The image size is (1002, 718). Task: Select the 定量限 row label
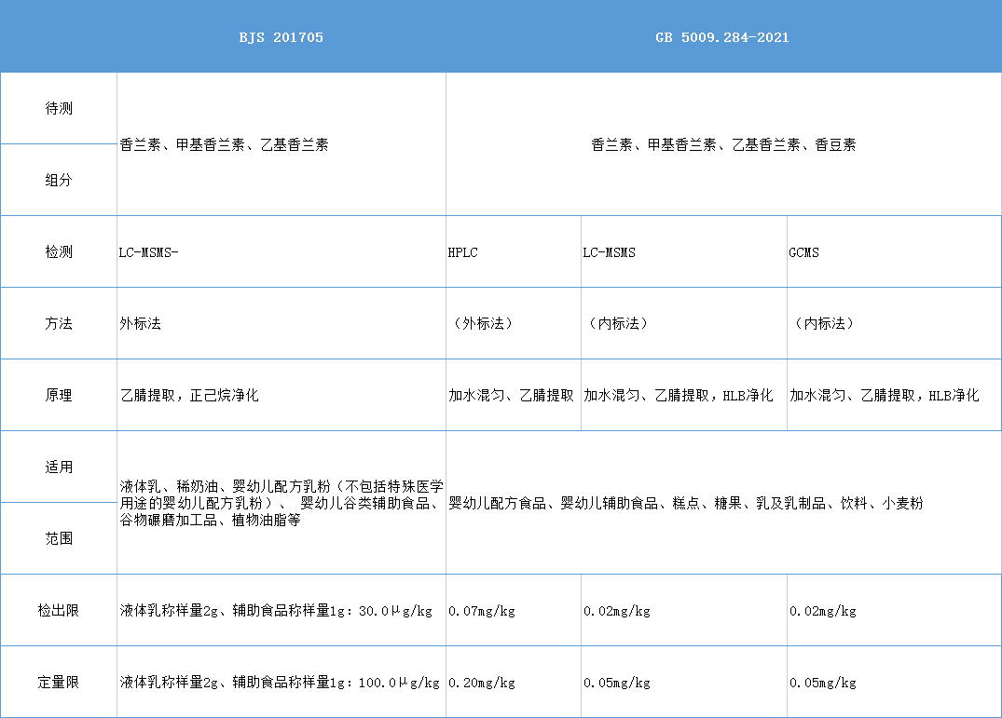(x=58, y=682)
